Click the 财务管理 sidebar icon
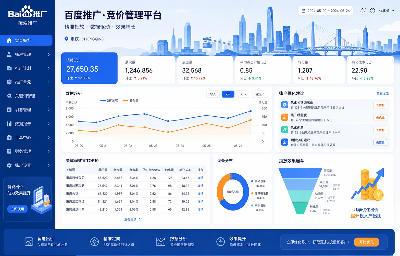Screen dimensions: 400x256 [x=9, y=151]
